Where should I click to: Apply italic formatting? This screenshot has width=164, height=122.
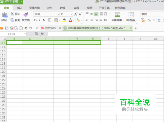(40, 20)
